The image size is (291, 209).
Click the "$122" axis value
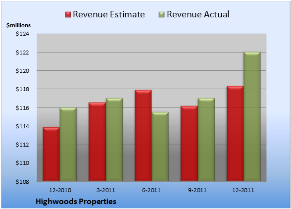pos(22,52)
